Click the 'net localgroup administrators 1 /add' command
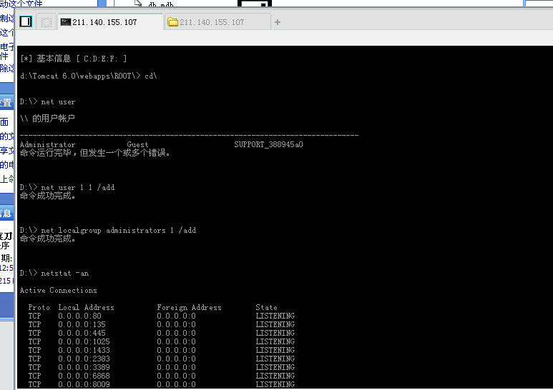 click(x=119, y=230)
